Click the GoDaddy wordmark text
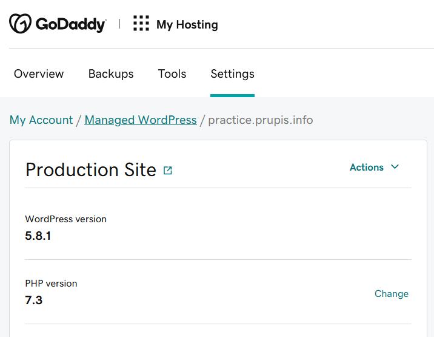Viewport: 434px width, 337px height. [71, 24]
